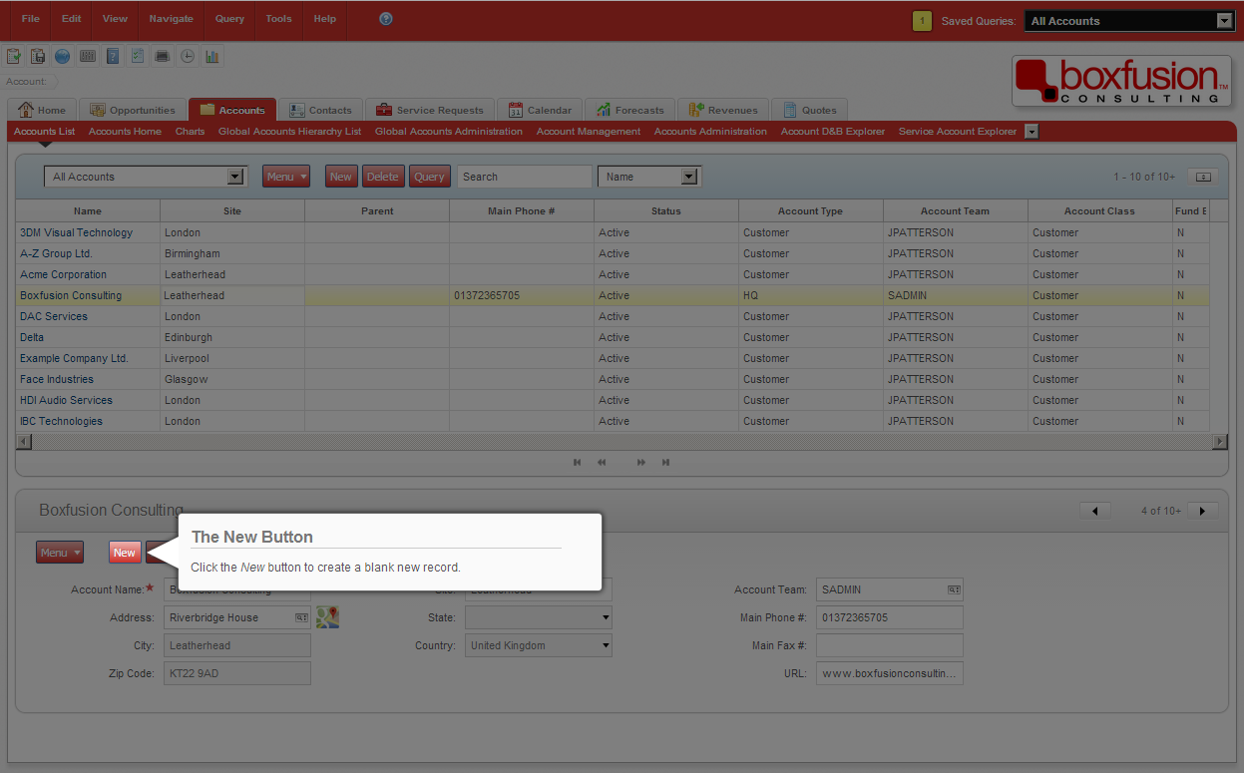The height and width of the screenshot is (773, 1244).
Task: Click the checklist toolbar icon
Action: coord(138,56)
